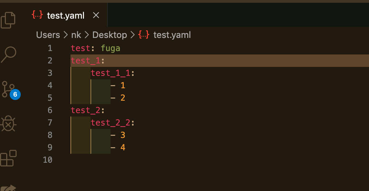This screenshot has height=191, width=369.
Task: Place cursor on the test_1_1 key
Action: [x=111, y=73]
